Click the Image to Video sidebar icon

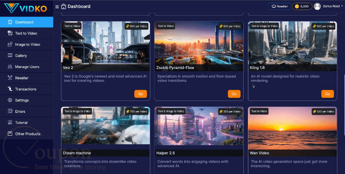(10, 44)
